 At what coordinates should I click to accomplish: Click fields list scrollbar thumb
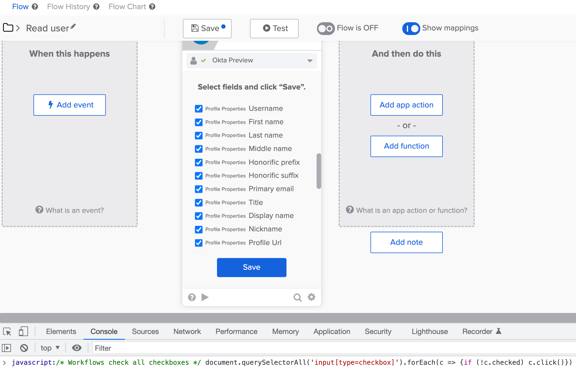(x=319, y=171)
